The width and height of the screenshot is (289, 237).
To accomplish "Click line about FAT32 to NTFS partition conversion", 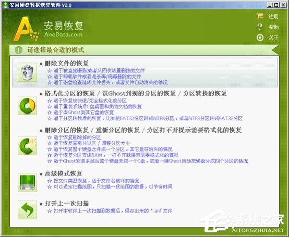I will click(145, 118).
